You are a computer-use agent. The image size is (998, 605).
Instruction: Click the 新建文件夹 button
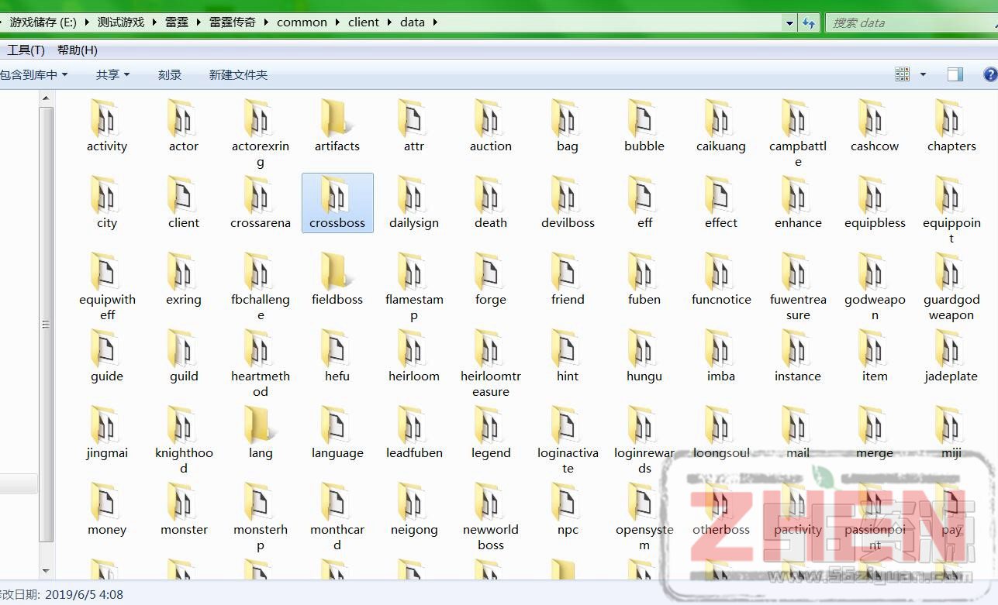(x=238, y=74)
